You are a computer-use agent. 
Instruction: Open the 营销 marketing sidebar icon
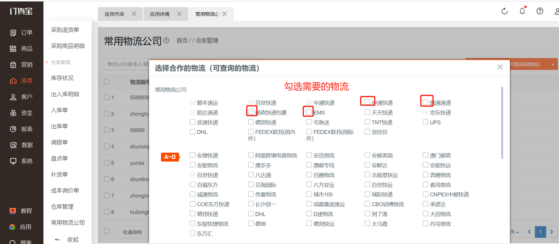(x=13, y=65)
